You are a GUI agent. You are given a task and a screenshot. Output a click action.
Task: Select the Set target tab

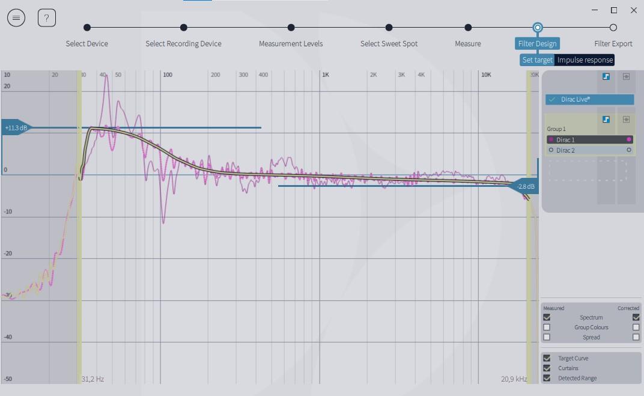(537, 60)
